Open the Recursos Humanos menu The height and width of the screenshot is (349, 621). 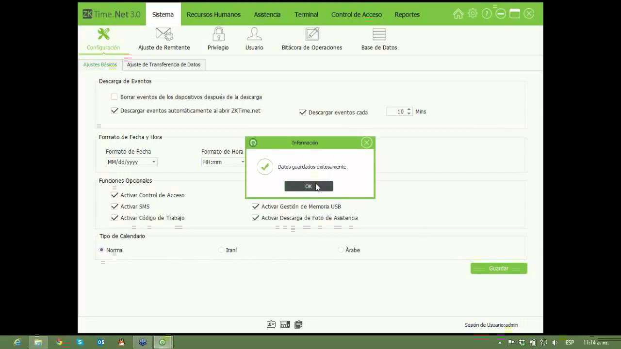click(213, 15)
